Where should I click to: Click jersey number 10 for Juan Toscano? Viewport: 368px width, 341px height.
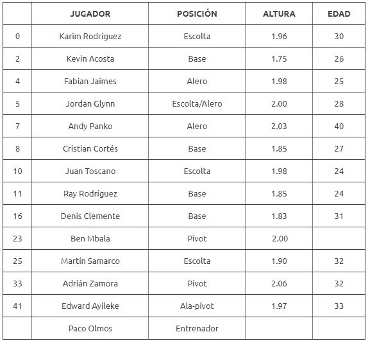click(x=17, y=171)
